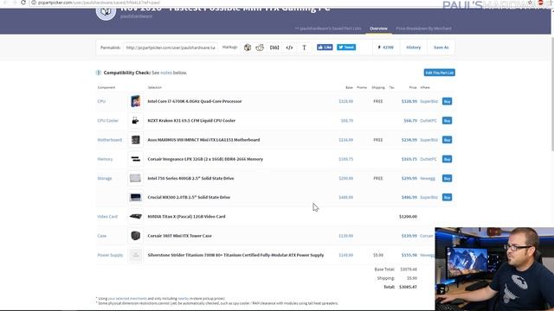Click Buy button for Intel 750 SSD

point(447,179)
